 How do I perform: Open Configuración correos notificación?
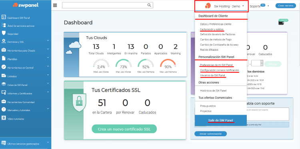[x=220, y=70]
